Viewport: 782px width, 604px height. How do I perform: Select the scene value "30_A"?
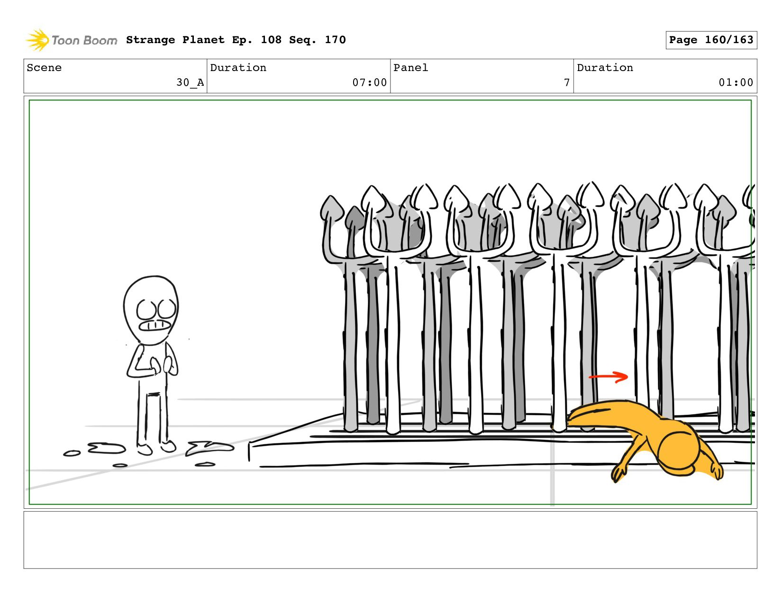click(190, 82)
